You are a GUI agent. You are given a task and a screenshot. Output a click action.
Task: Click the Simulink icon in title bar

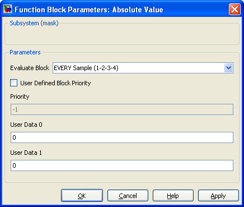coord(7,10)
